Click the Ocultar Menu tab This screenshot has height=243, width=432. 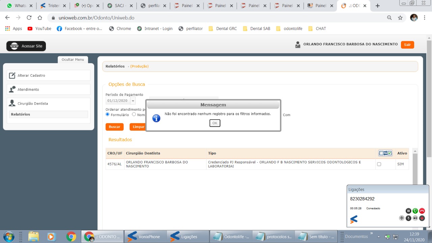click(x=73, y=60)
